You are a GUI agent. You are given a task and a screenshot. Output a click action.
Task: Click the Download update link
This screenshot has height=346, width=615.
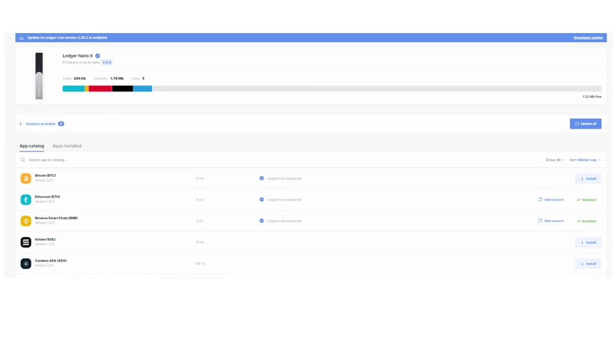588,38
